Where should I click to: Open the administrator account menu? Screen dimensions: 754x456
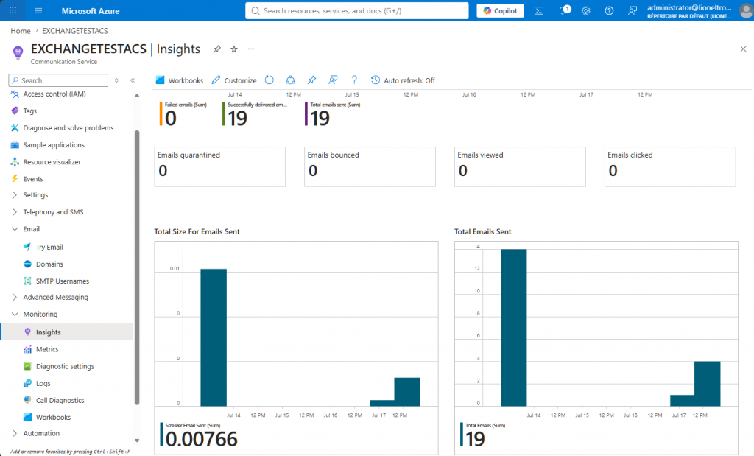point(700,10)
